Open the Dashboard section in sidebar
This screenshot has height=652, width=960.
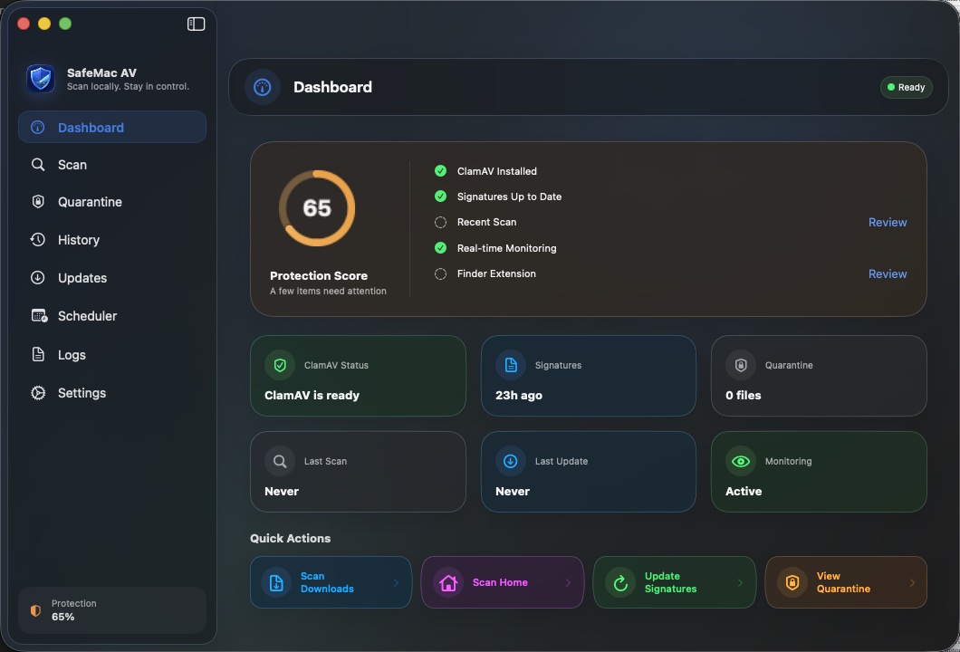pyautogui.click(x=112, y=128)
